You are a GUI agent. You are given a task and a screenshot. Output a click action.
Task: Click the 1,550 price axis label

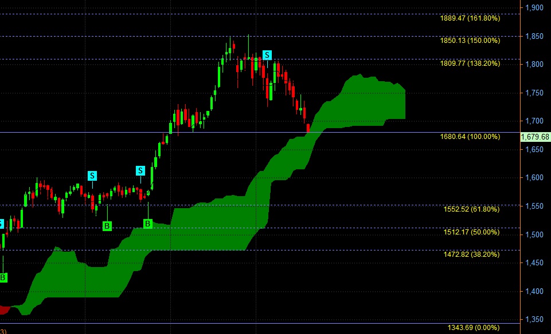534,206
